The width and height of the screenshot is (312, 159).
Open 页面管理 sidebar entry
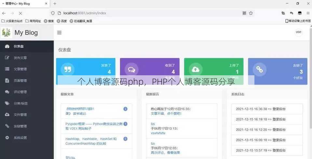(27, 80)
